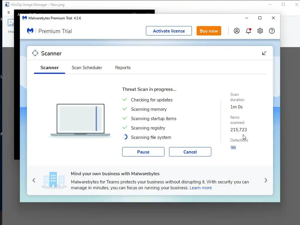Click the Checking for updates step
Screen dimensions: 300x225
coord(151,100)
